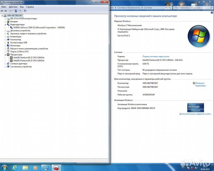Click the RU language indicator in tray
The width and height of the screenshot is (214, 171).
click(183, 167)
